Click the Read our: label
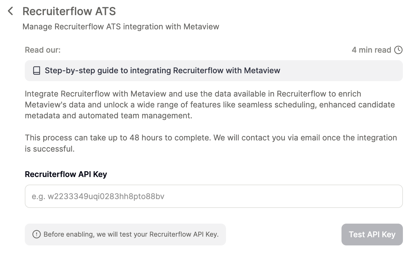415x256 pixels. (x=43, y=50)
